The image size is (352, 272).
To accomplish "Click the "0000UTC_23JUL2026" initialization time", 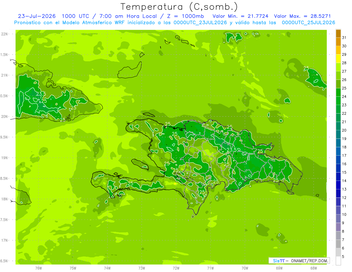I will (x=200, y=23).
